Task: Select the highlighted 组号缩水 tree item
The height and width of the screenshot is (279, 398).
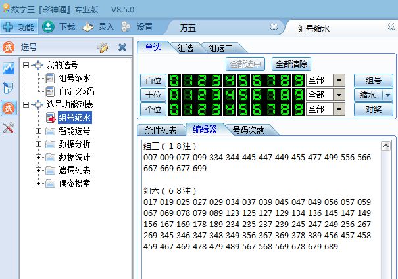Action: tap(74, 118)
